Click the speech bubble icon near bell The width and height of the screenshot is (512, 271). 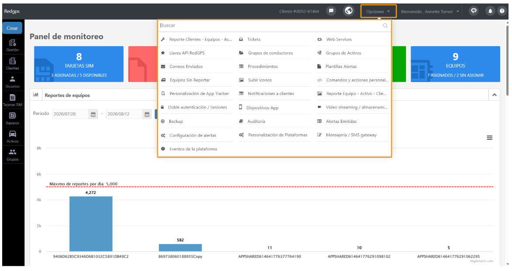[x=474, y=11]
